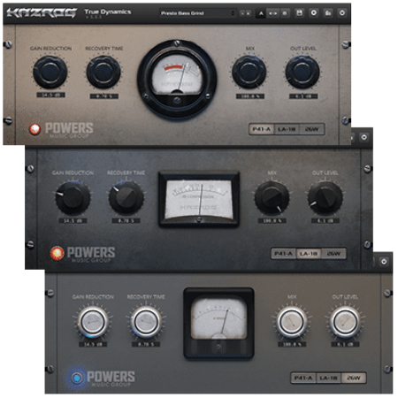Image resolution: width=398 pixels, height=398 pixels.
Task: Click Powers Music Group text in middle window
Action: pos(91,255)
